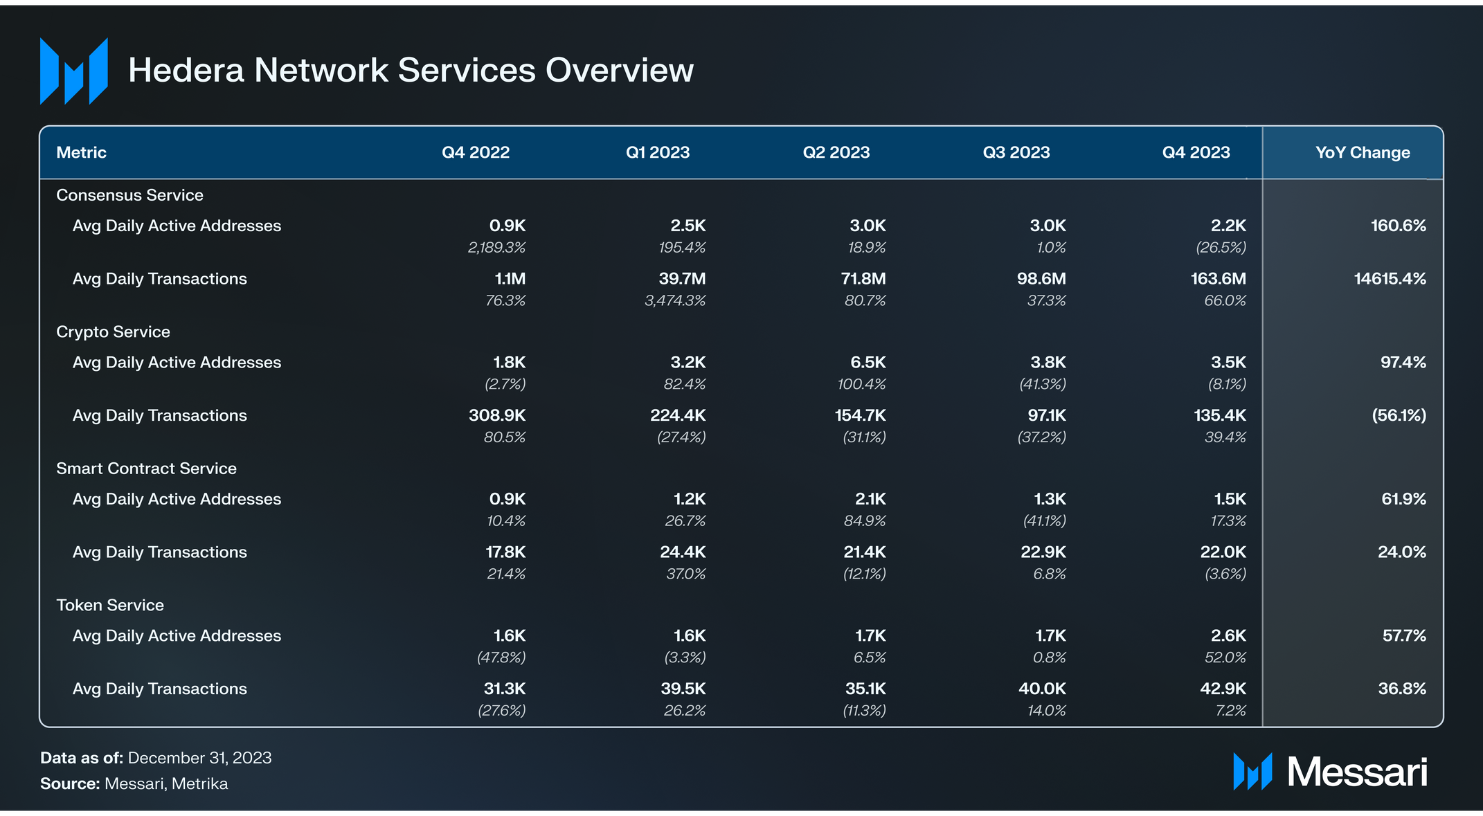1483x816 pixels.
Task: Select the Crypto Service section row
Action: coord(113,332)
